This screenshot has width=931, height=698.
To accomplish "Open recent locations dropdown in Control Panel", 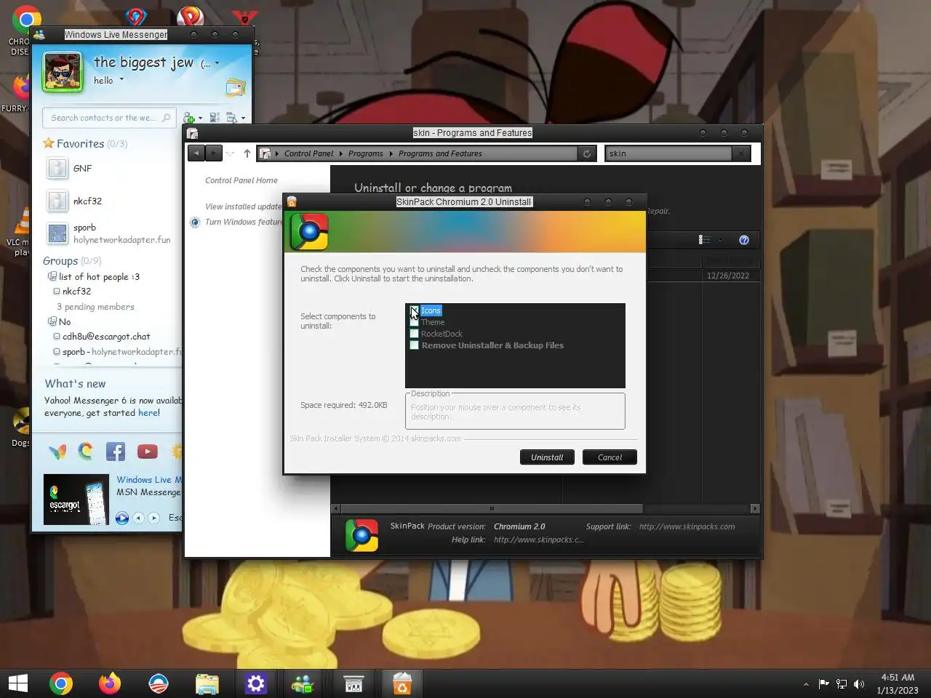I will coord(230,153).
